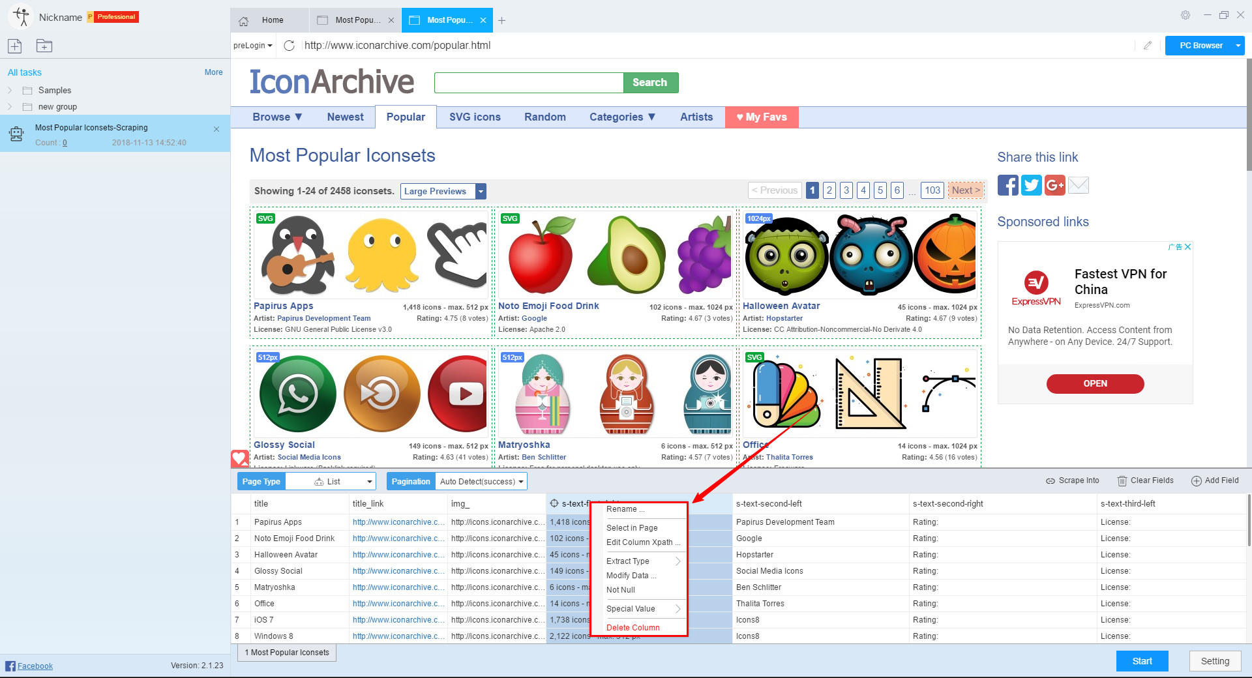Switch to the Newest tab

coord(345,117)
